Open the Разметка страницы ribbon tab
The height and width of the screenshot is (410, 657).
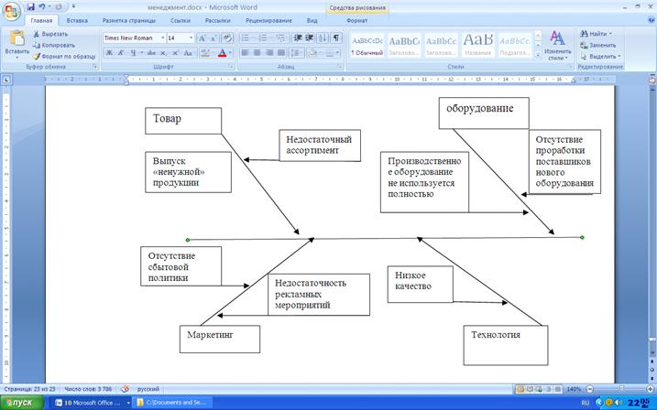point(129,18)
